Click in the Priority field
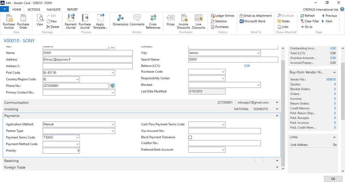The width and height of the screenshot is (345, 183). 61,151
